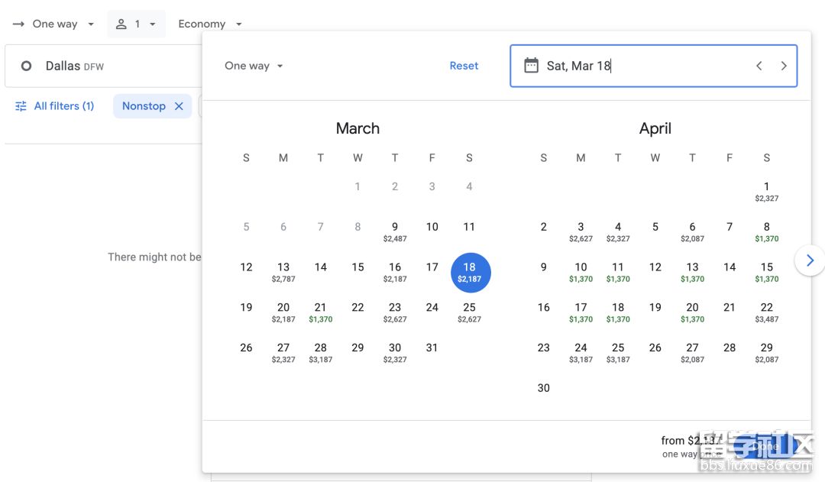Viewport: 825px width, 482px height.
Task: Pick March 28 priced at $3,187
Action: tap(321, 352)
